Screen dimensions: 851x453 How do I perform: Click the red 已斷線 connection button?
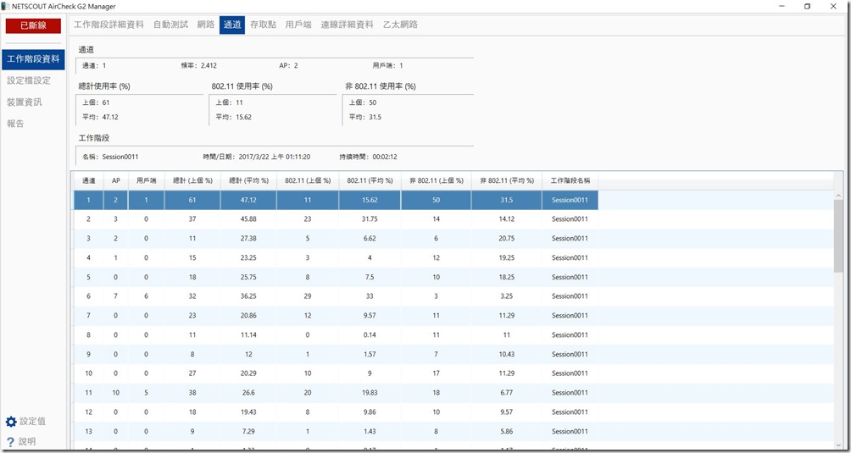pyautogui.click(x=33, y=25)
